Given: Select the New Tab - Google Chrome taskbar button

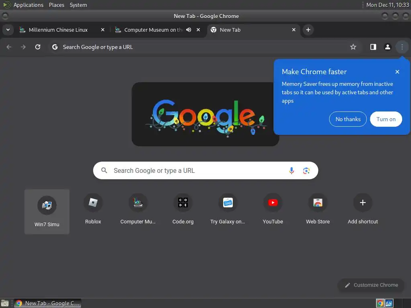Looking at the screenshot, I should pos(47,303).
